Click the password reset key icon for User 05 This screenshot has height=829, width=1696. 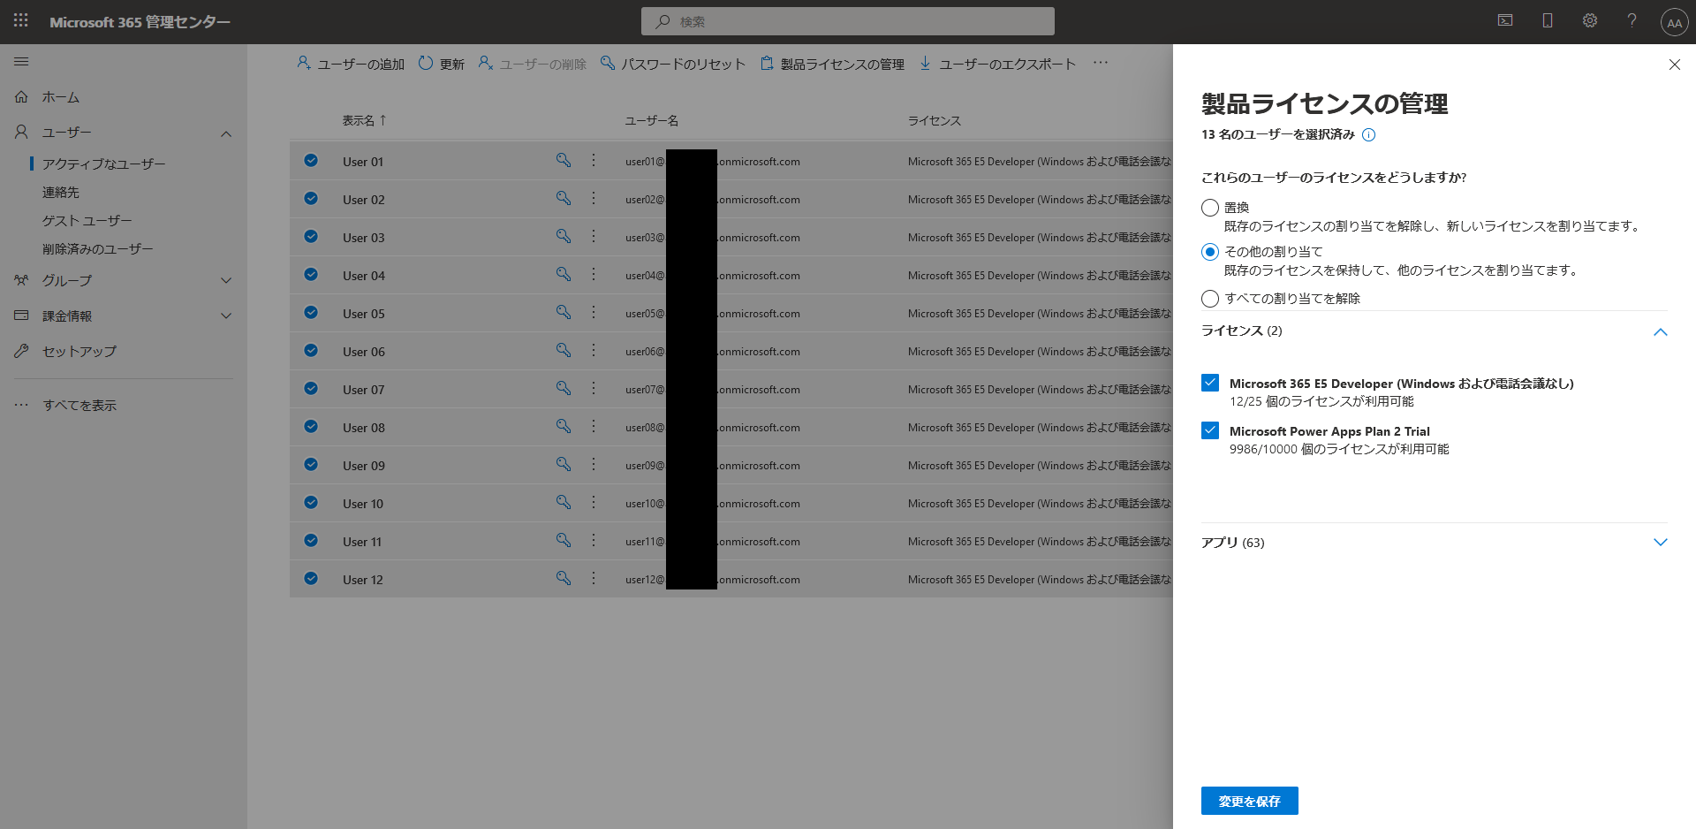pyautogui.click(x=564, y=312)
